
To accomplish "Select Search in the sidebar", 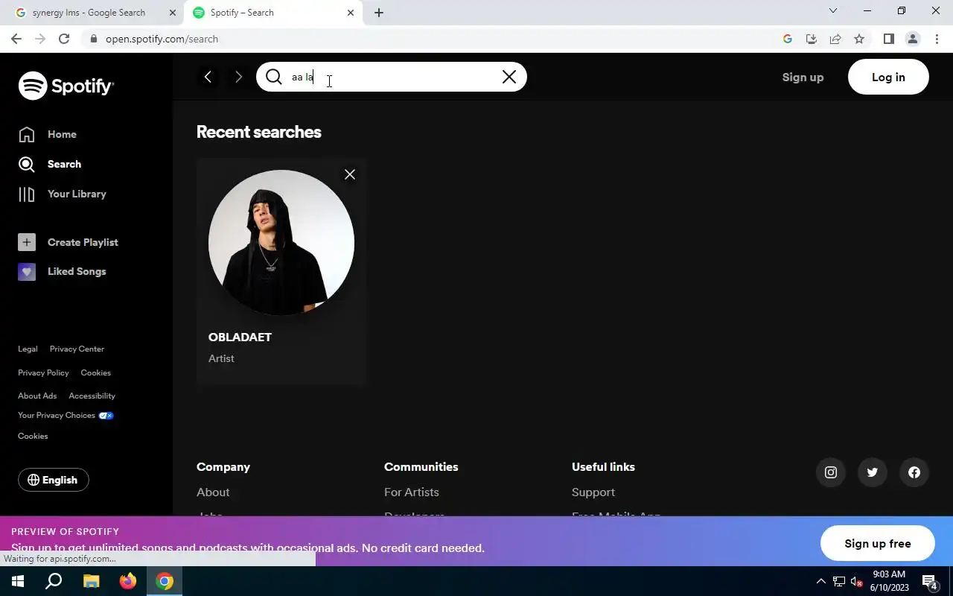I will tap(50, 164).
